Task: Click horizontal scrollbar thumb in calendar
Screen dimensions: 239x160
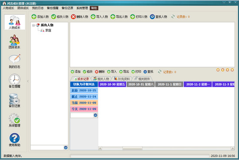Action: (132, 148)
